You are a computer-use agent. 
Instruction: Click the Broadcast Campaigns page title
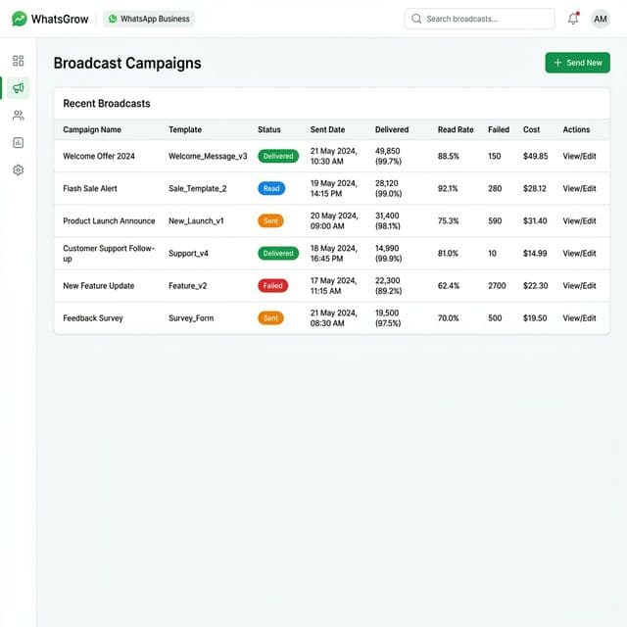(x=127, y=63)
